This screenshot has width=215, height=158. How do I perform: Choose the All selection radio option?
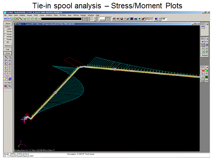(5, 41)
